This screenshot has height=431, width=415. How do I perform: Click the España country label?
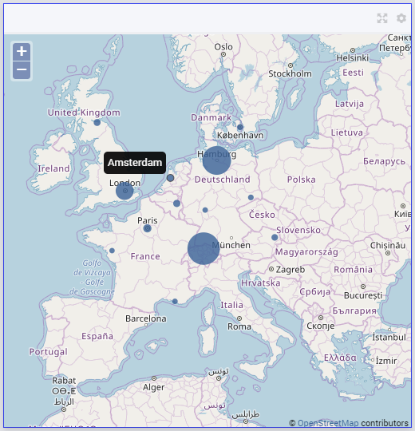coord(97,336)
